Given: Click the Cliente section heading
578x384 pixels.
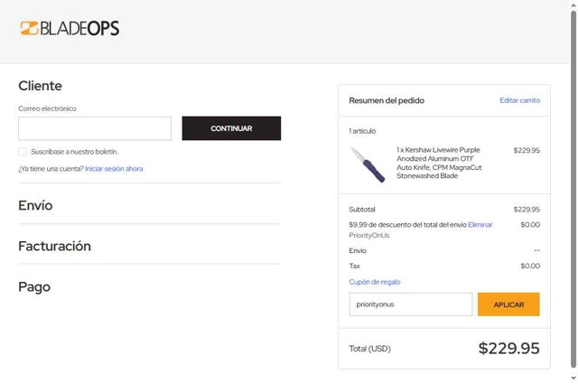Looking at the screenshot, I should (x=40, y=86).
